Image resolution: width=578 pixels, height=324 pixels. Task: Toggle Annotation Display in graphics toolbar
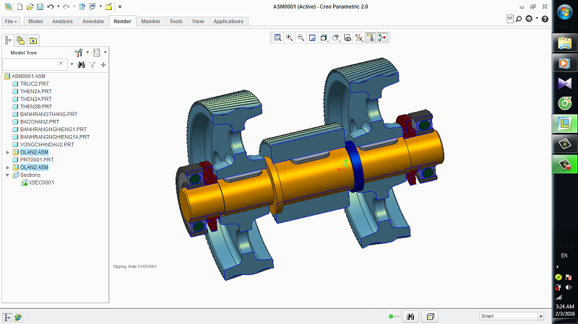pos(370,38)
